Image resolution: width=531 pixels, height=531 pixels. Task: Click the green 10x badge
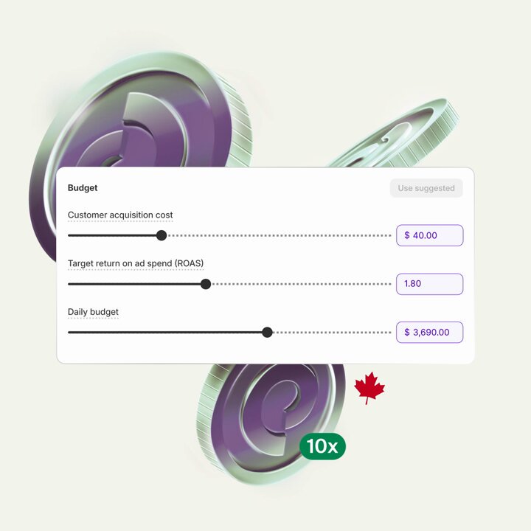(322, 446)
